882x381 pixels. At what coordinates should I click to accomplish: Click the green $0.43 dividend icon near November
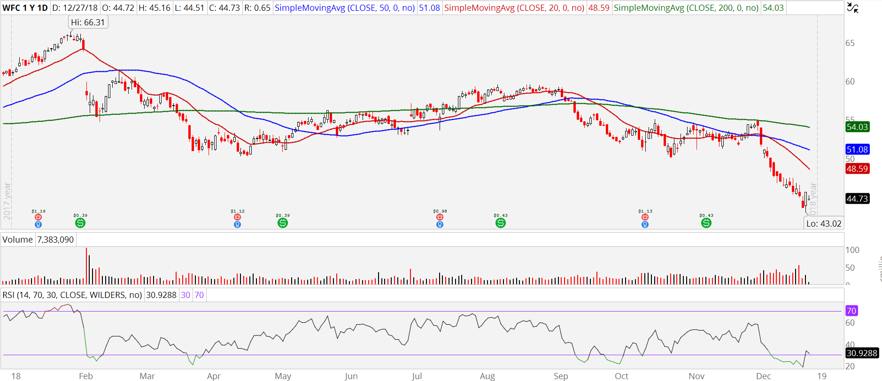tap(706, 223)
